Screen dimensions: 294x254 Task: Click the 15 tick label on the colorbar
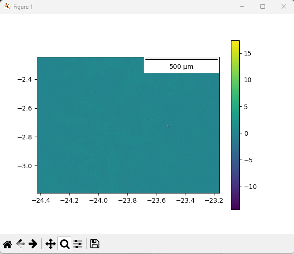(247, 53)
